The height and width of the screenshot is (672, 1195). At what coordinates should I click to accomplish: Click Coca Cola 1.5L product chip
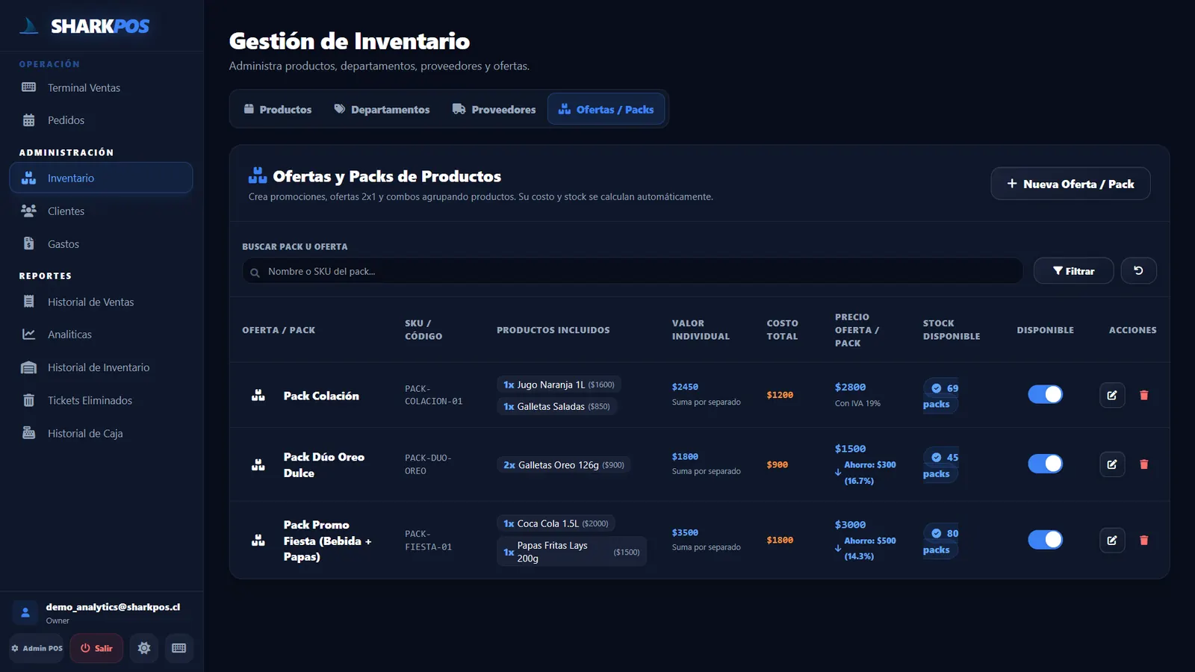[x=556, y=523]
